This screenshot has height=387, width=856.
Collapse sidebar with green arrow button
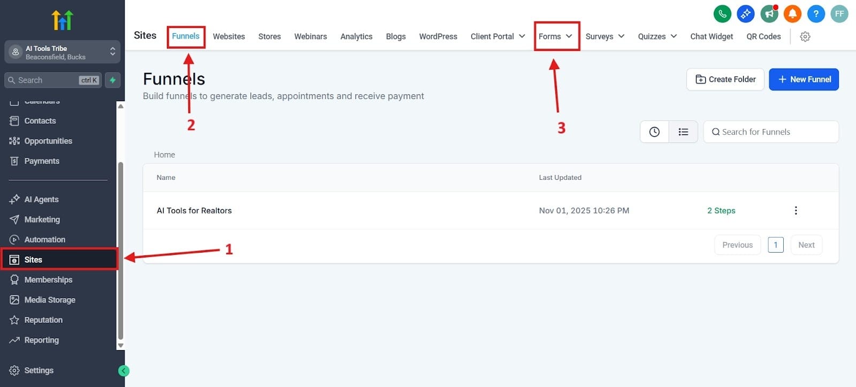(x=124, y=370)
